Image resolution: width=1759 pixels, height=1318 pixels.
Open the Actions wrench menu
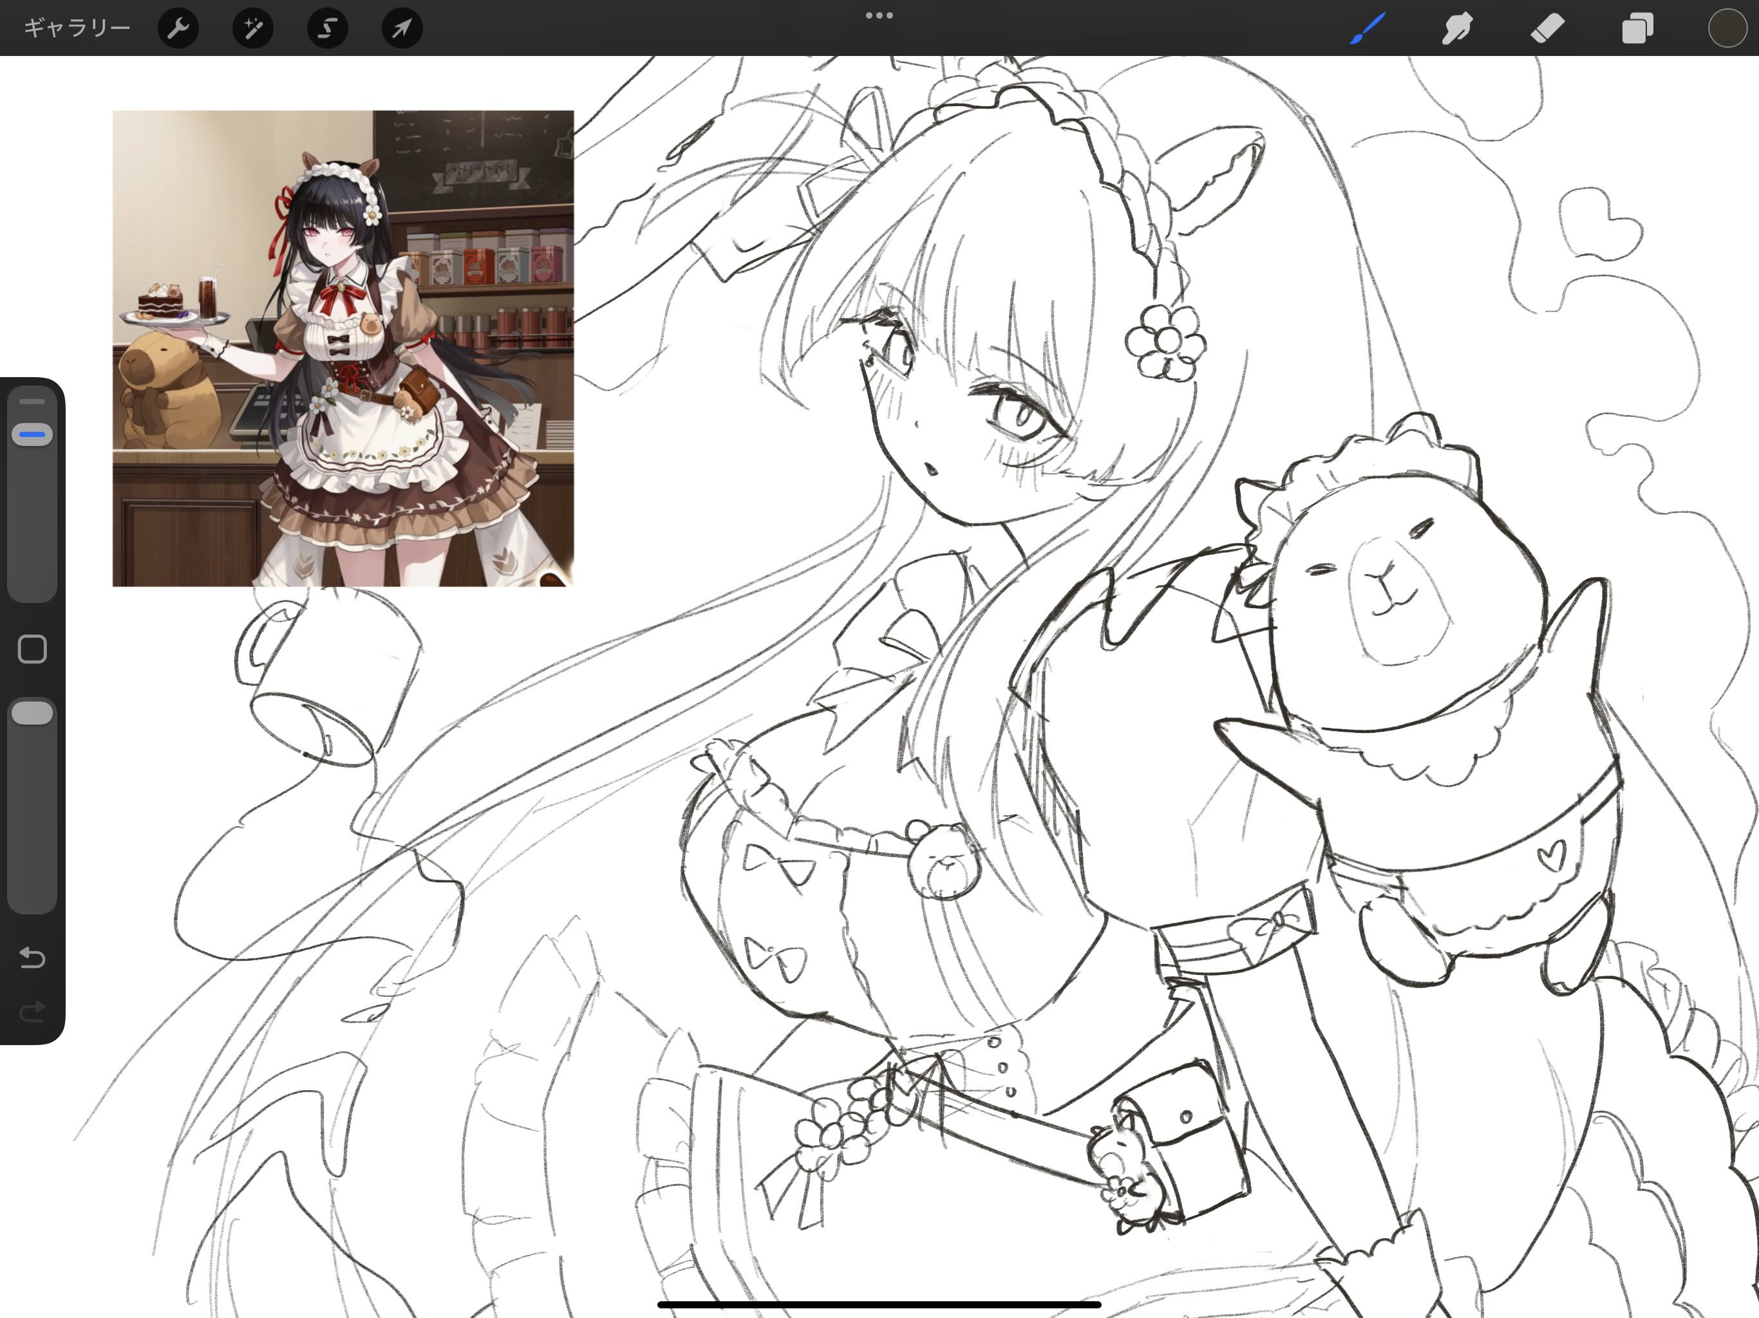click(178, 28)
